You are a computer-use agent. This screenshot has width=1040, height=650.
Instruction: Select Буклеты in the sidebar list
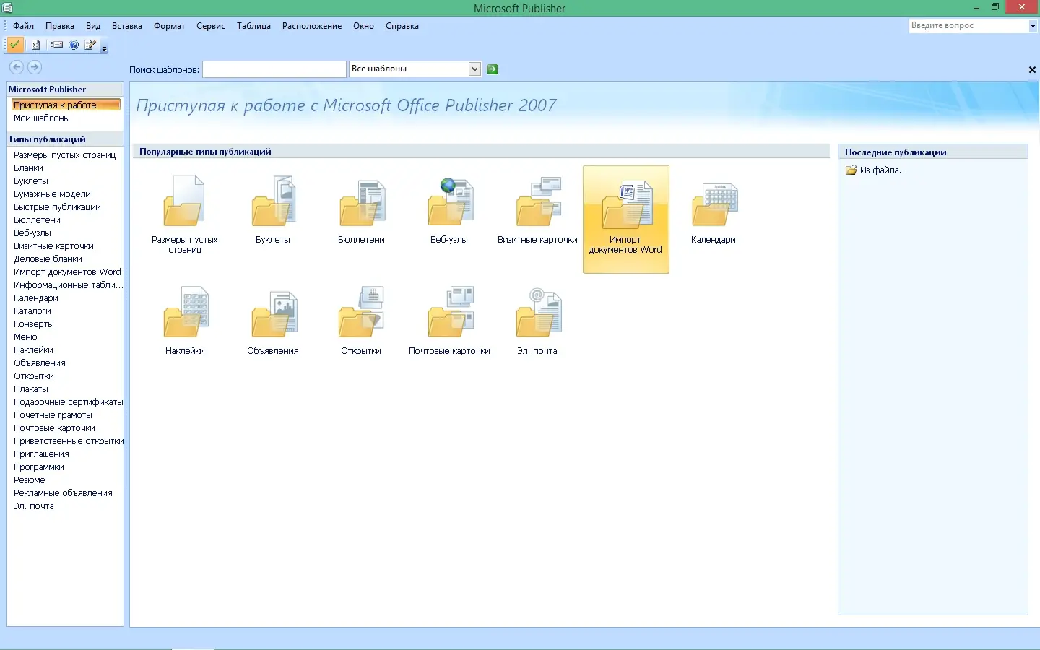point(31,181)
